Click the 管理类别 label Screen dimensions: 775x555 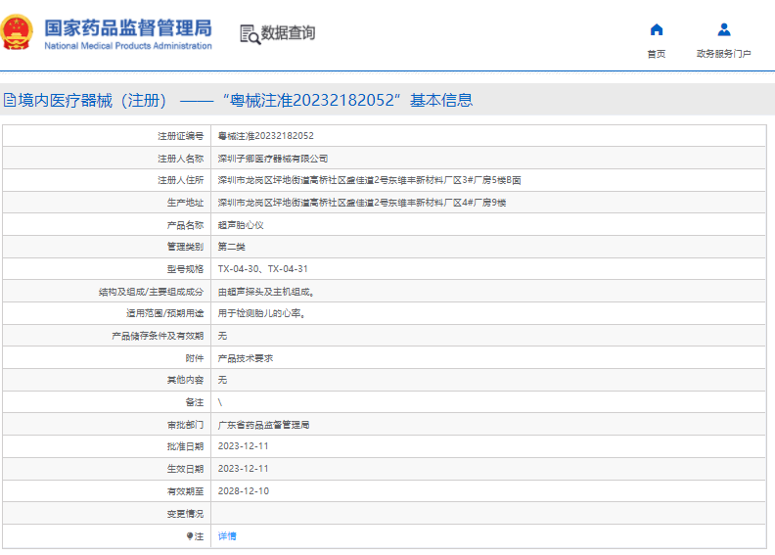point(185,247)
